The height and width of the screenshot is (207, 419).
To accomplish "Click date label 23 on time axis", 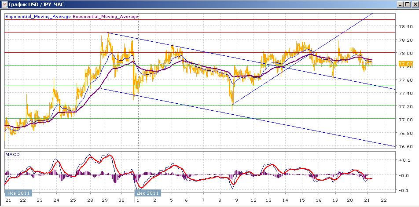I will point(40,200).
